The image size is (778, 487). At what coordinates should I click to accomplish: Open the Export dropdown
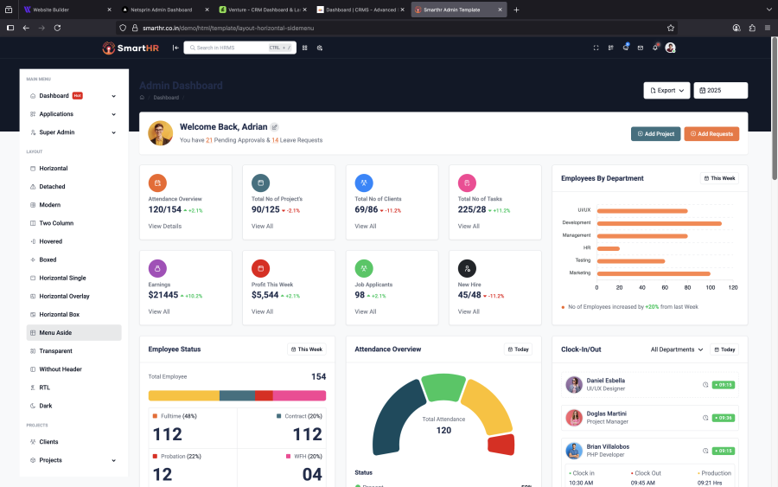[x=666, y=90]
